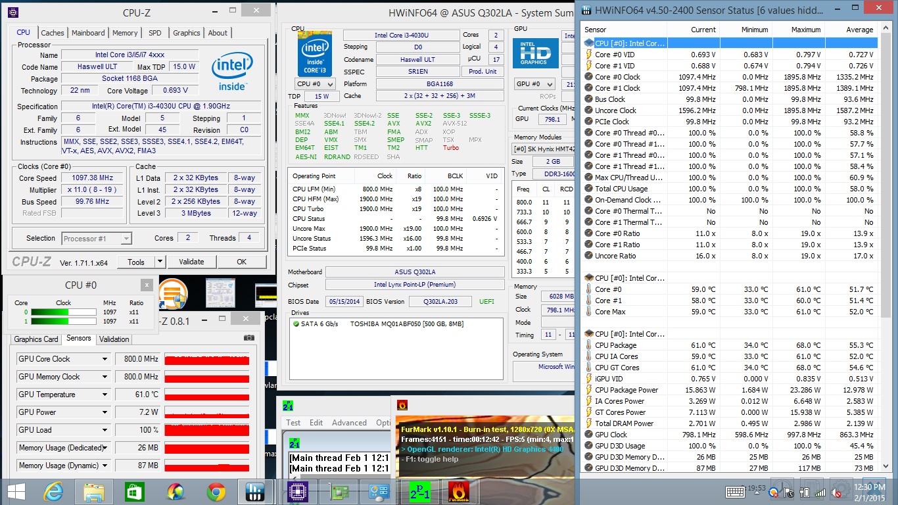
Task: Open the GPU Power sensor dropdown
Action: 105,412
